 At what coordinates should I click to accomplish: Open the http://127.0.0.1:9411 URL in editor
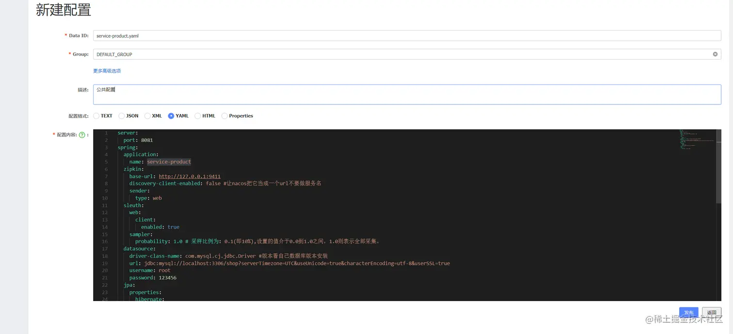[190, 176]
